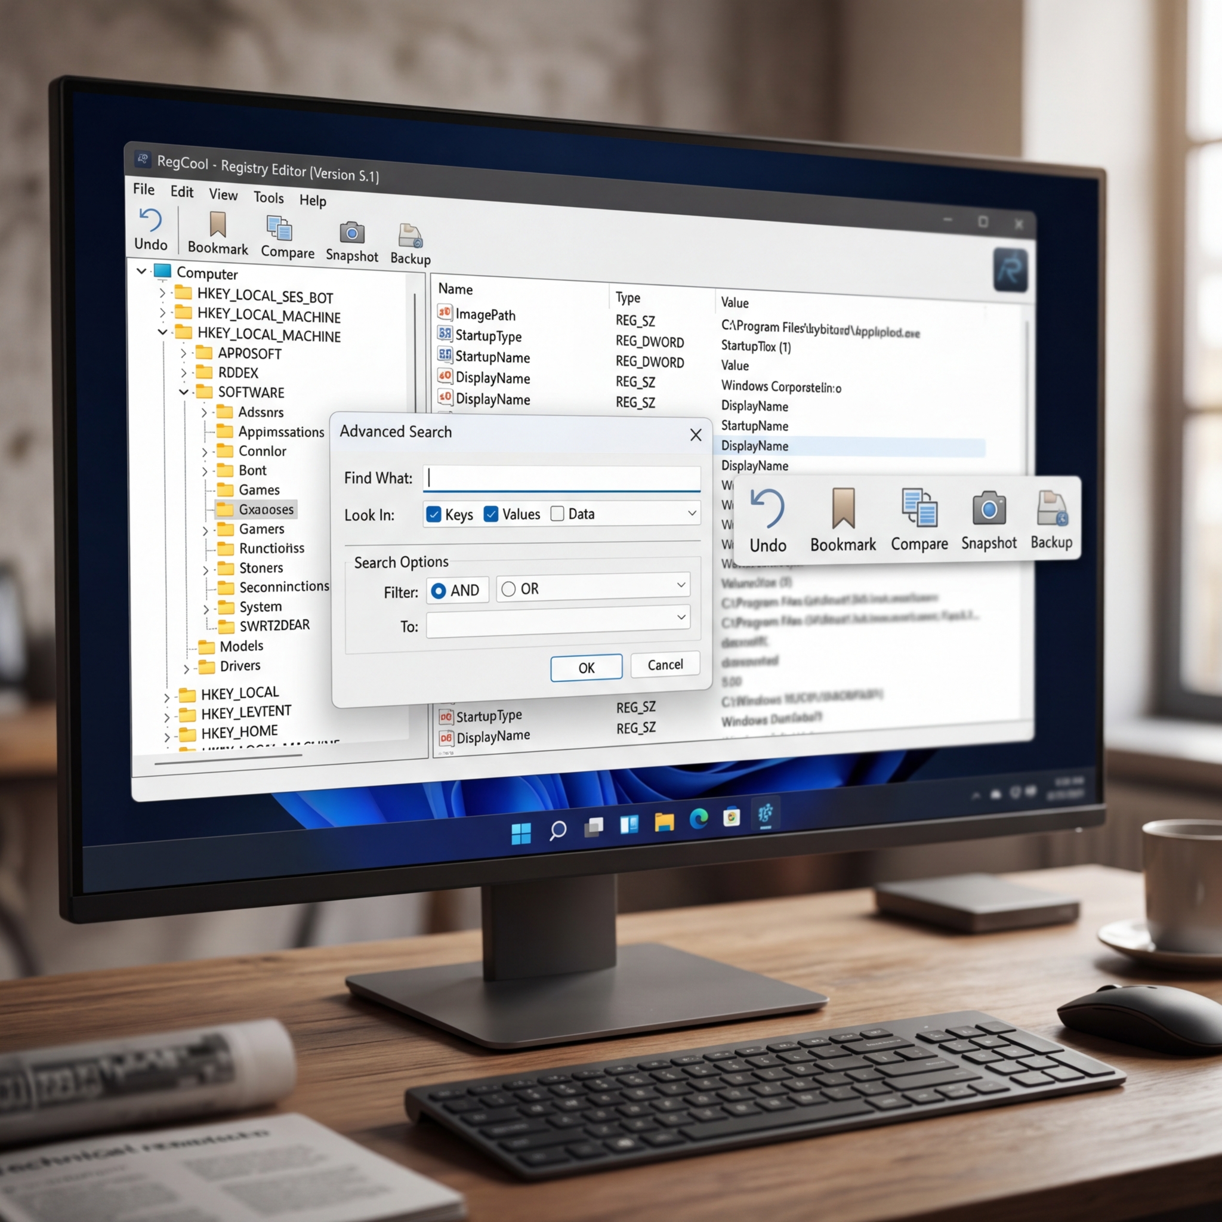Viewport: 1222px width, 1222px height.
Task: Open the Help menu
Action: (x=313, y=200)
